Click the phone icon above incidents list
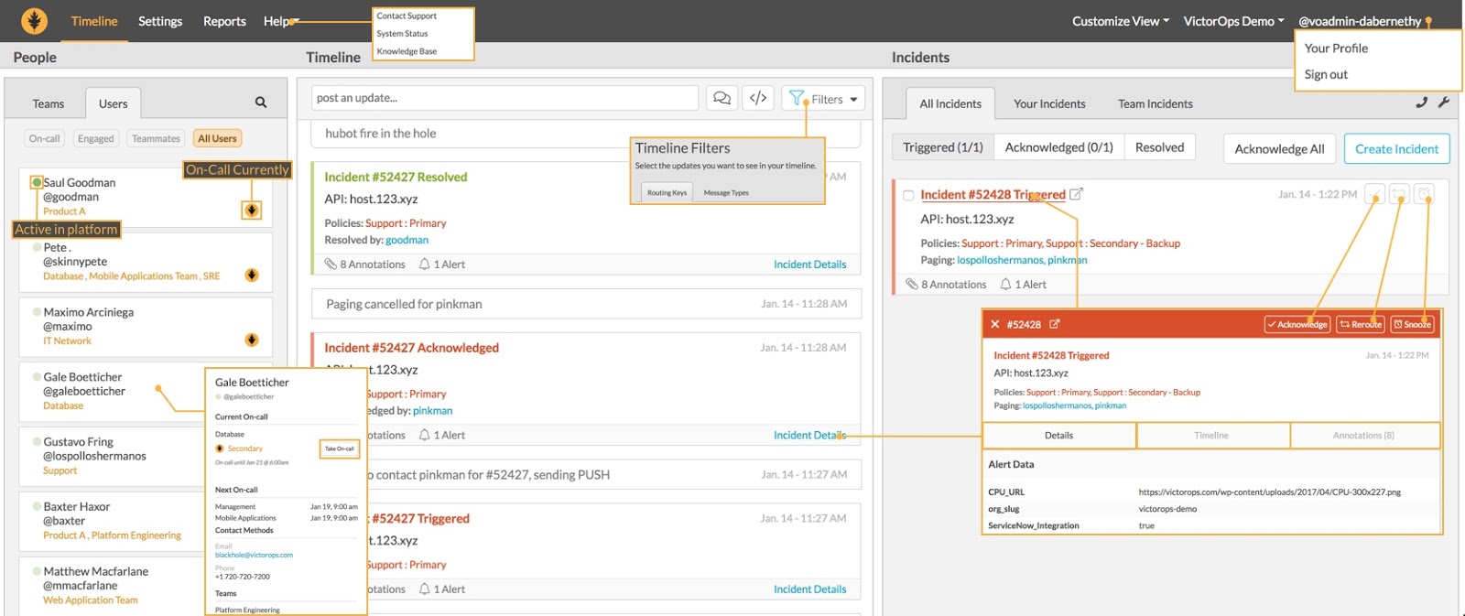The height and width of the screenshot is (616, 1465). tap(1421, 103)
